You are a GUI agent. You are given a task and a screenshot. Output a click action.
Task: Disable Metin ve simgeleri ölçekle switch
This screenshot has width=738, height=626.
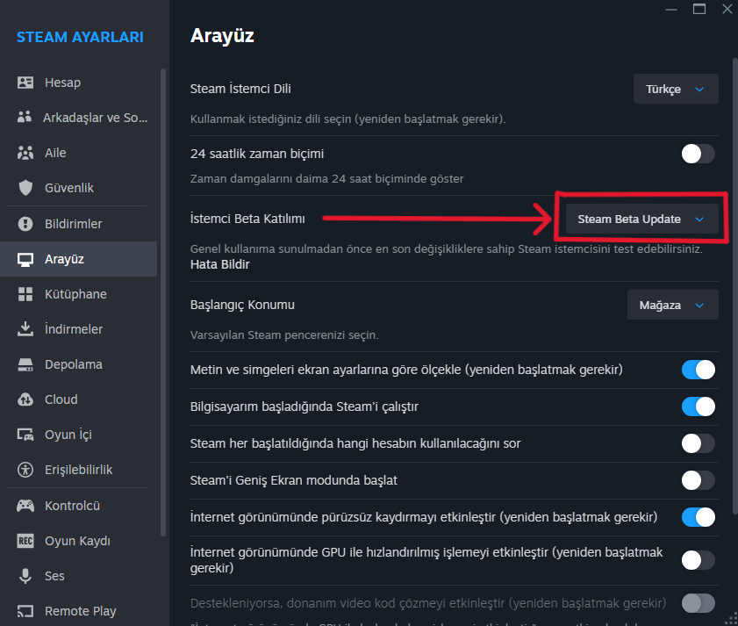tap(698, 370)
